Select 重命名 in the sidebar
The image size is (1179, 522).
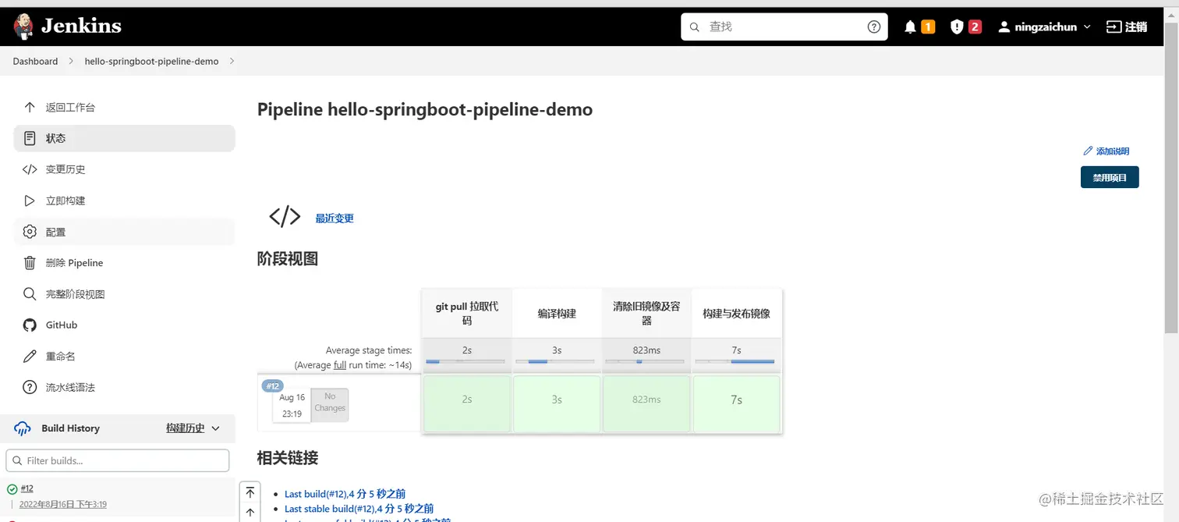coord(124,356)
